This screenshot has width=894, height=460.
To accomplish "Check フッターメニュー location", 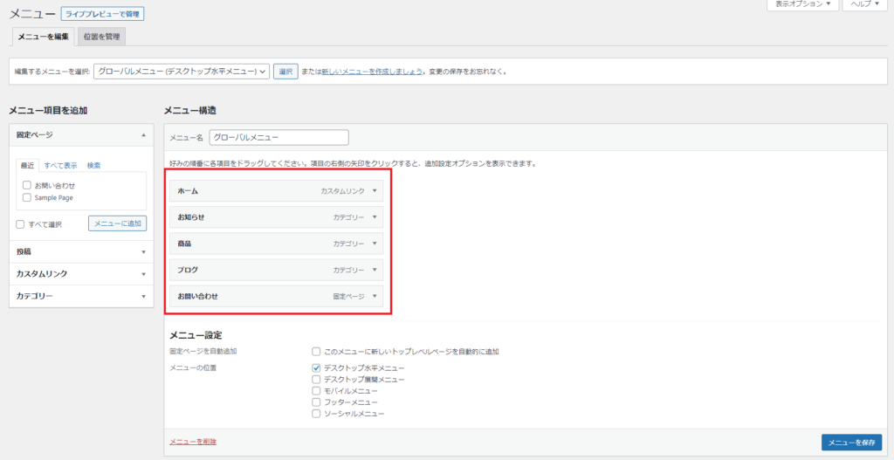I will click(316, 402).
